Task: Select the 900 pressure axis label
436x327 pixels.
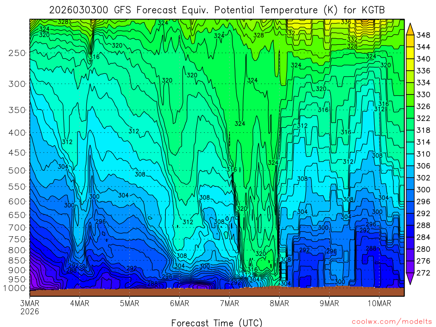Action: coord(17,270)
